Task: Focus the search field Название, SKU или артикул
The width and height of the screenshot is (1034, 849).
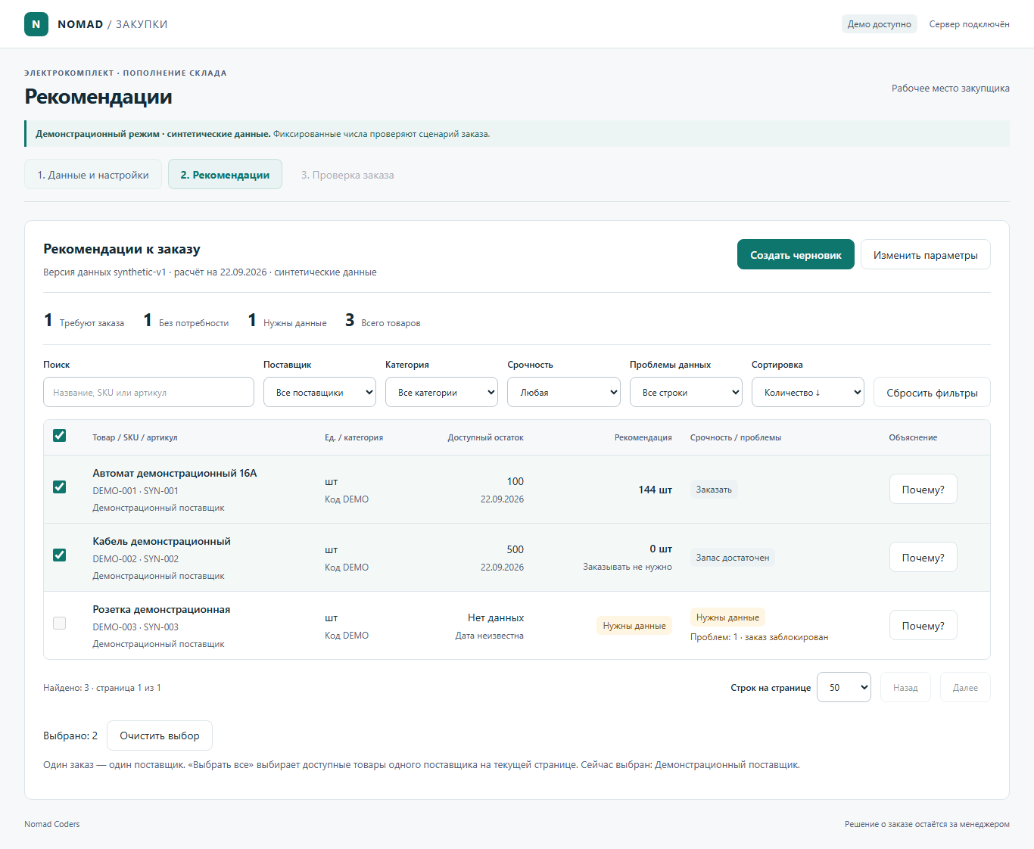Action: [148, 392]
